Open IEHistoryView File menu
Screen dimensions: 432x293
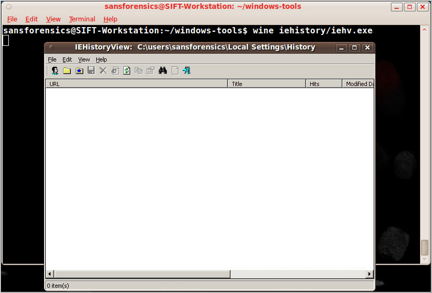(52, 59)
